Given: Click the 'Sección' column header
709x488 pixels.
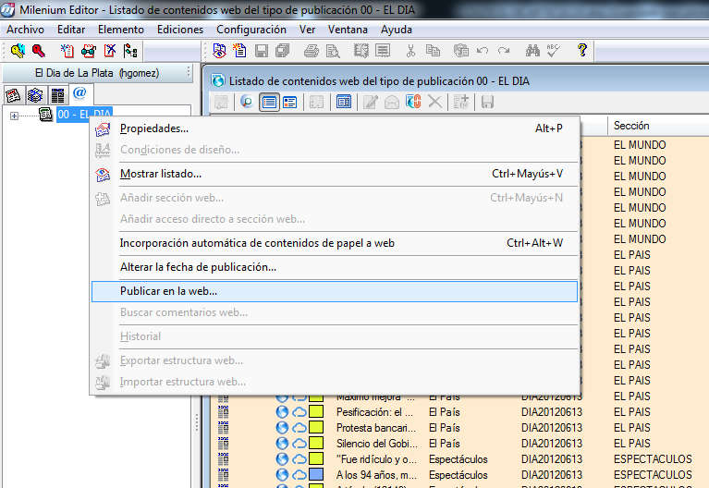Looking at the screenshot, I should [x=631, y=126].
